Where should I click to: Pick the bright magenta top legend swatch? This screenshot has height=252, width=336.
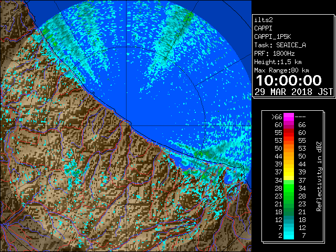[x=289, y=117]
